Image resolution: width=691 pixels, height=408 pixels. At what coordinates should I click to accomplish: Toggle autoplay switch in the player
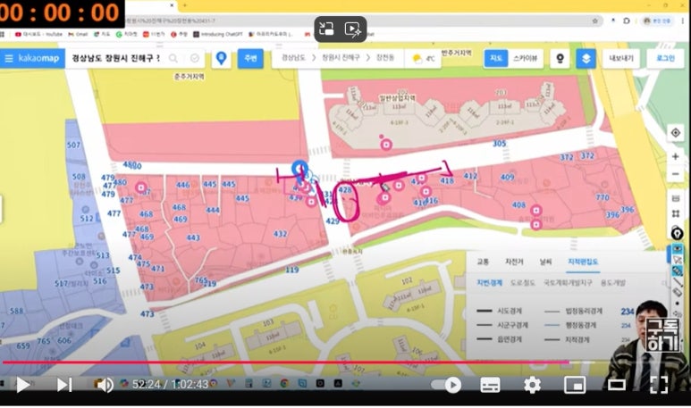(447, 385)
